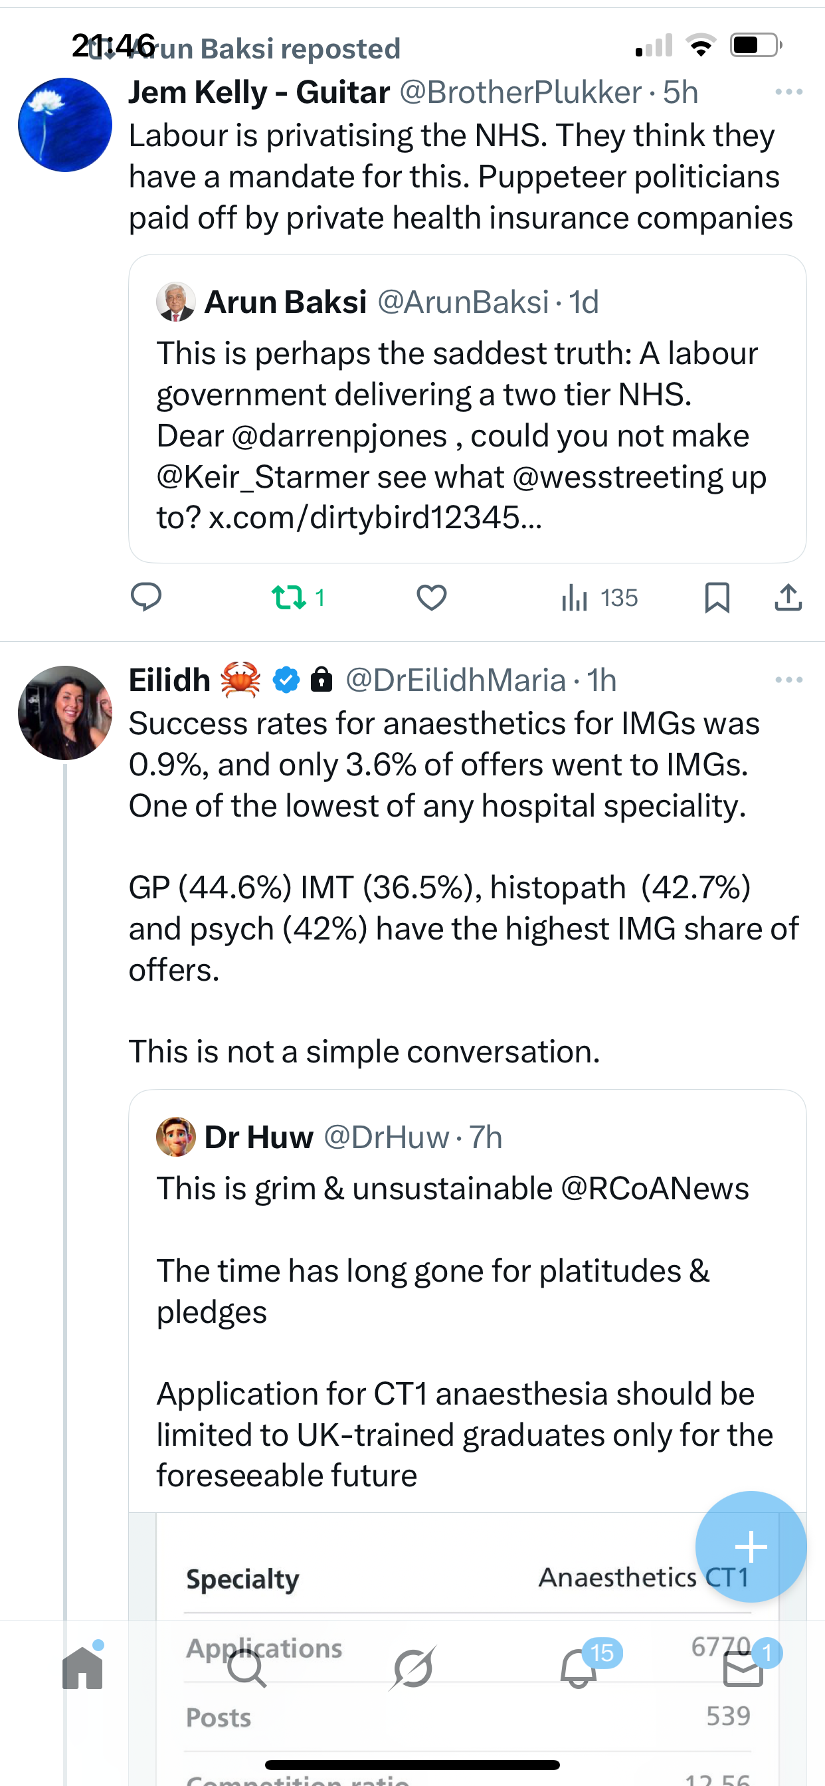This screenshot has width=825, height=1786.
Task: Open the @RCoANews mention
Action: click(654, 1189)
